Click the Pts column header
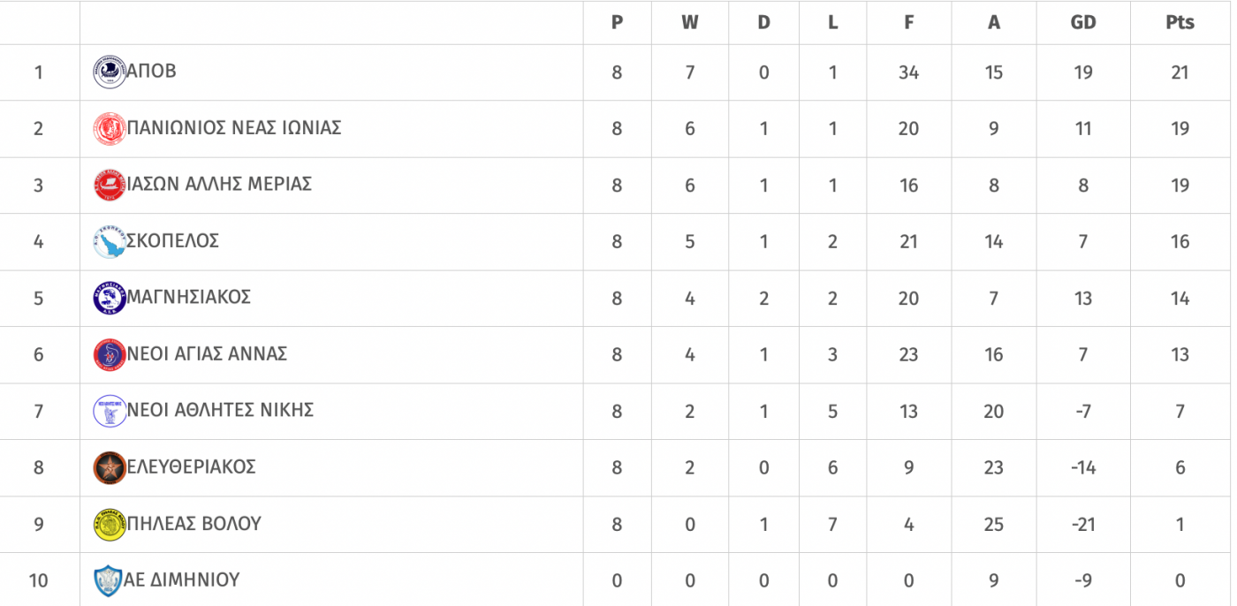 point(1180,23)
